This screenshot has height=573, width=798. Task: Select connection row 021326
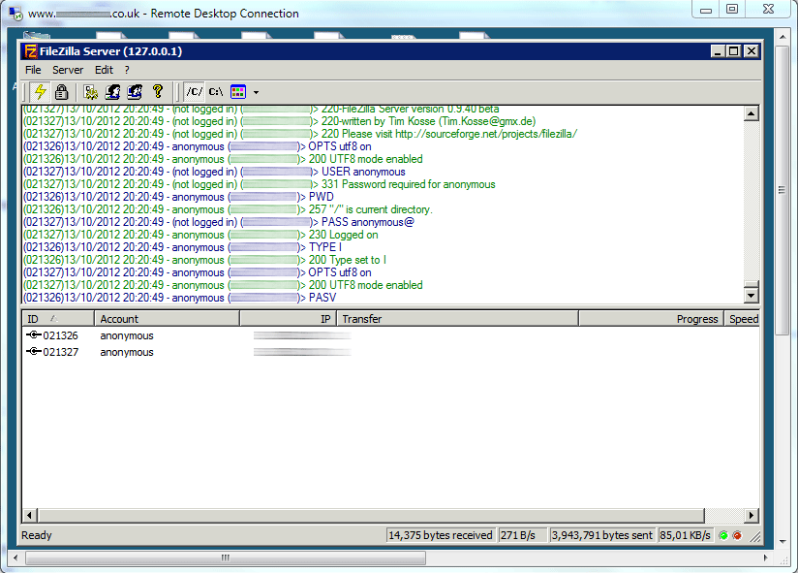[x=390, y=335]
